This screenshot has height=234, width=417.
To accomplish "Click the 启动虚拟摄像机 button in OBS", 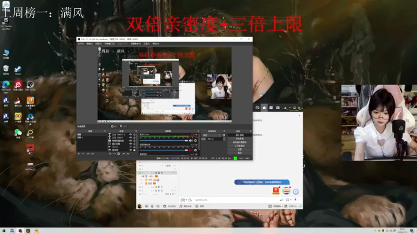I will coord(240,142).
